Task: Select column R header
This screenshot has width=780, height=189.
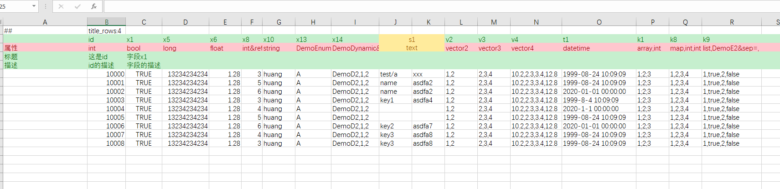Action: [x=732, y=22]
